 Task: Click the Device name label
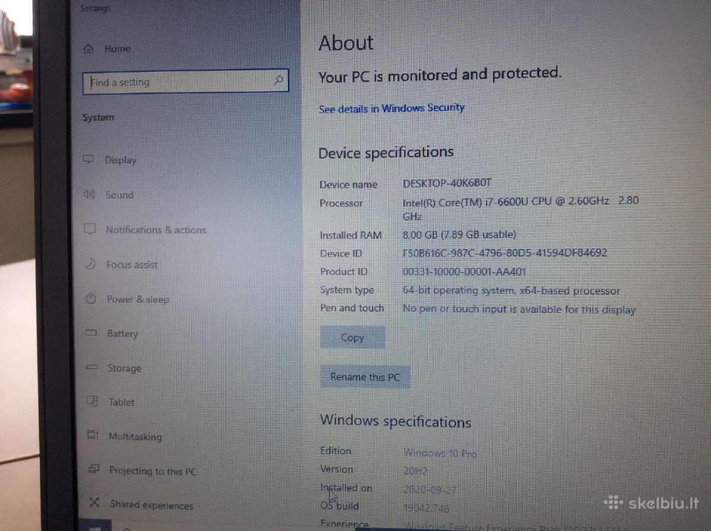[x=348, y=184]
